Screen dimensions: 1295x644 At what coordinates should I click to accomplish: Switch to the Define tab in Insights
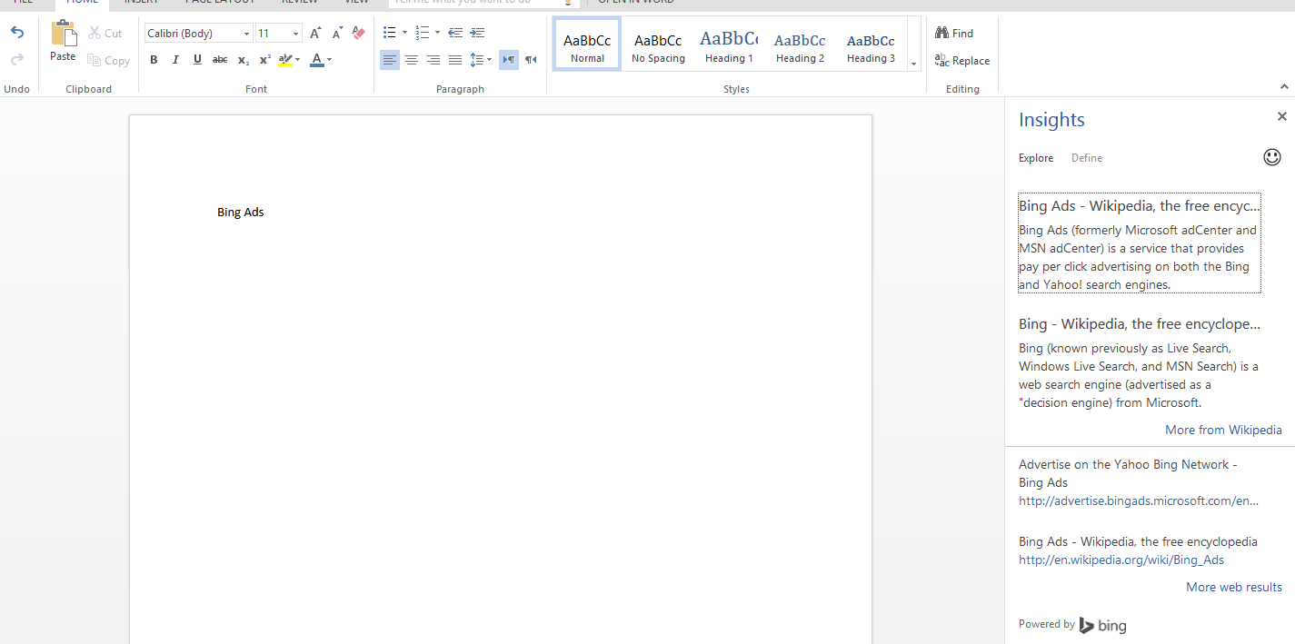tap(1086, 158)
